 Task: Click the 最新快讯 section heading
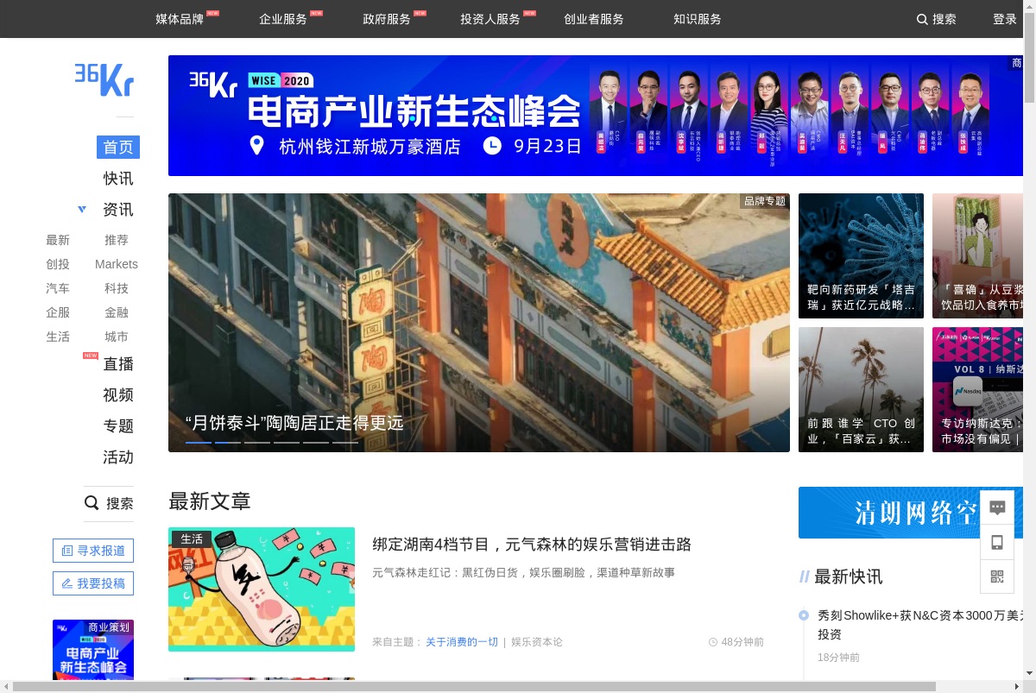848,576
